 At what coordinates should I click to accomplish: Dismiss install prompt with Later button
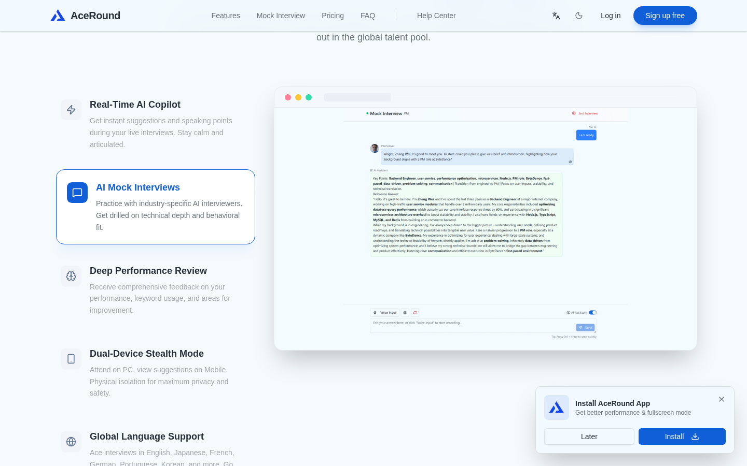589,436
